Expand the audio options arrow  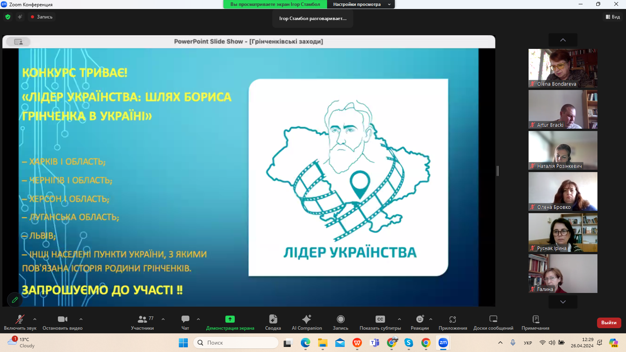pos(35,319)
